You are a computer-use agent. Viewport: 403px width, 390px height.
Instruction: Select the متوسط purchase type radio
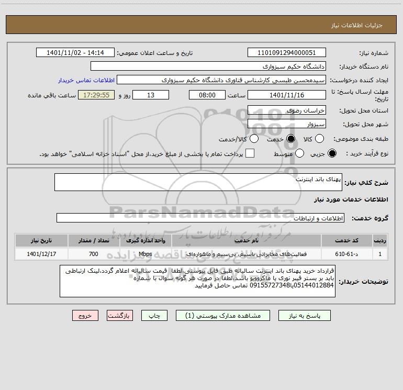[x=299, y=153]
